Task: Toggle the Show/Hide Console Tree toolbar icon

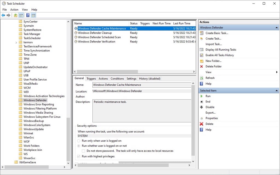Action: click(x=21, y=15)
